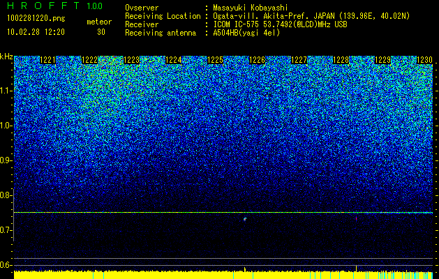Viewport: 439px width, 279px height.
Task: Click the Receiving antenna label
Action: (x=161, y=33)
